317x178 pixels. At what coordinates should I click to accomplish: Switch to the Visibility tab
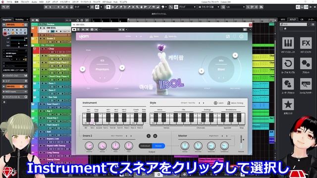pyautogui.click(x=19, y=20)
